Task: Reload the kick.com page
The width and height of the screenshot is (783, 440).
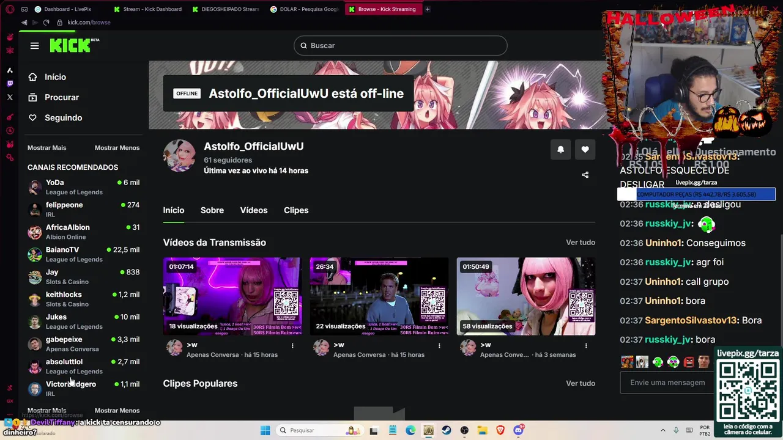Action: [46, 23]
